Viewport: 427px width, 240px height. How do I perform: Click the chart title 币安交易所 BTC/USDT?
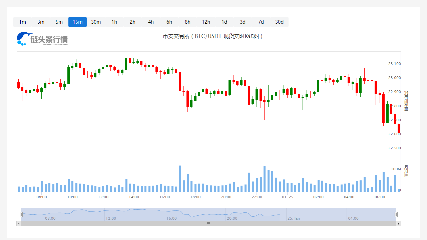[213, 36]
